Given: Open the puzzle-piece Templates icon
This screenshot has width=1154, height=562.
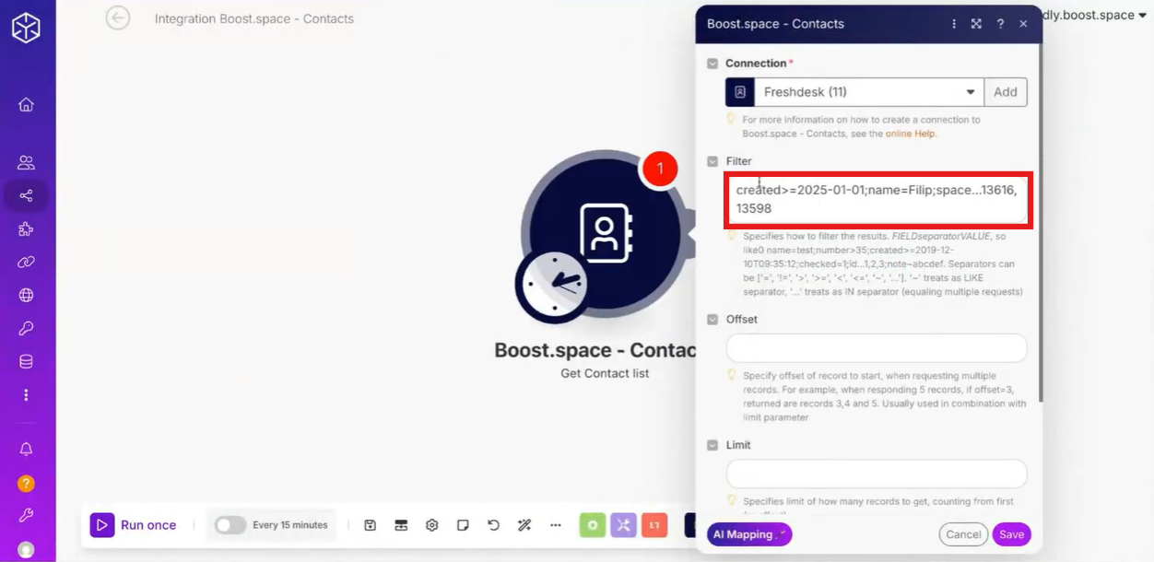Looking at the screenshot, I should 26,229.
